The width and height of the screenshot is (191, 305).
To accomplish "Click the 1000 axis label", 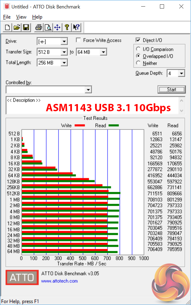I will [144, 258].
